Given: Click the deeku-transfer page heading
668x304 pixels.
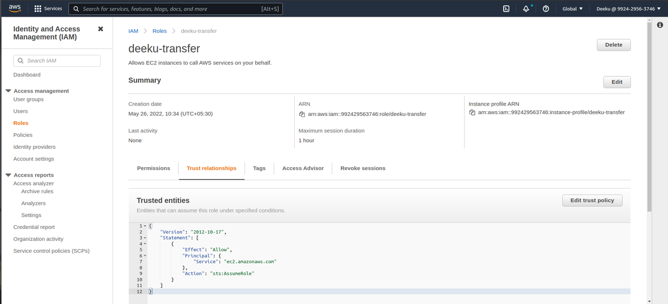Looking at the screenshot, I should (x=164, y=49).
